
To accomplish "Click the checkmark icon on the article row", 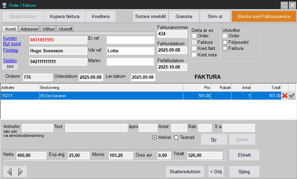I will click(x=292, y=96).
